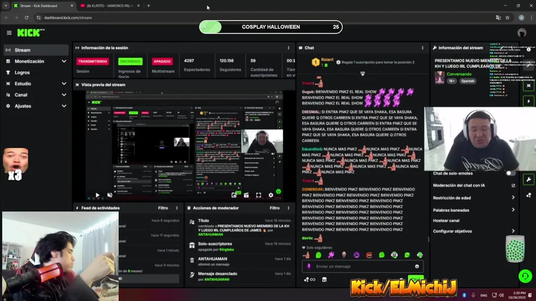
Task: Click the 18+ tag in stream info
Action: [x=452, y=81]
